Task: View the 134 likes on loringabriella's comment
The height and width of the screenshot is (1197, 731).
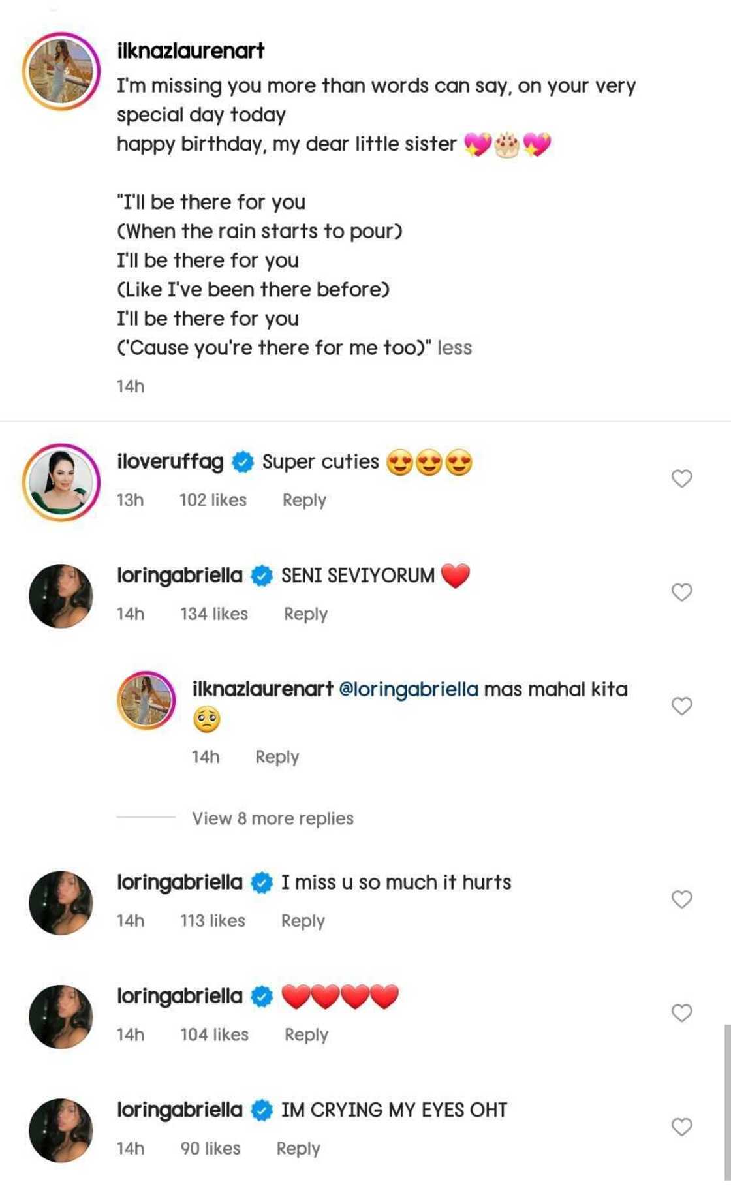Action: coord(214,614)
